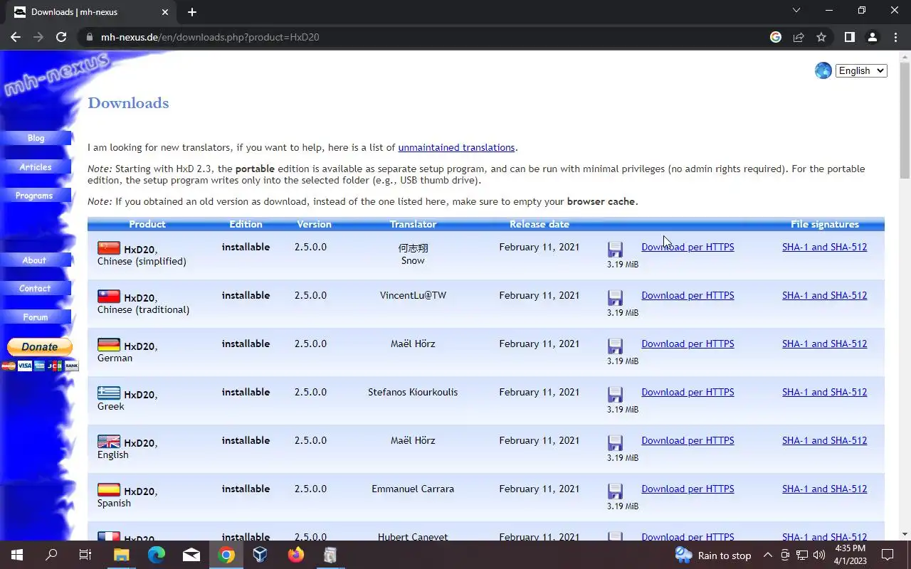Open Task View on taskbar
The height and width of the screenshot is (569, 911).
(85, 555)
